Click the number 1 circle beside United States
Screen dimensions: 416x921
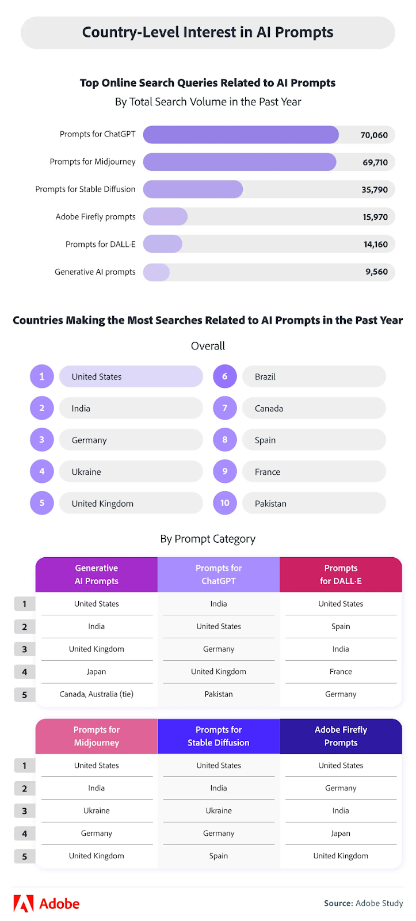click(42, 376)
